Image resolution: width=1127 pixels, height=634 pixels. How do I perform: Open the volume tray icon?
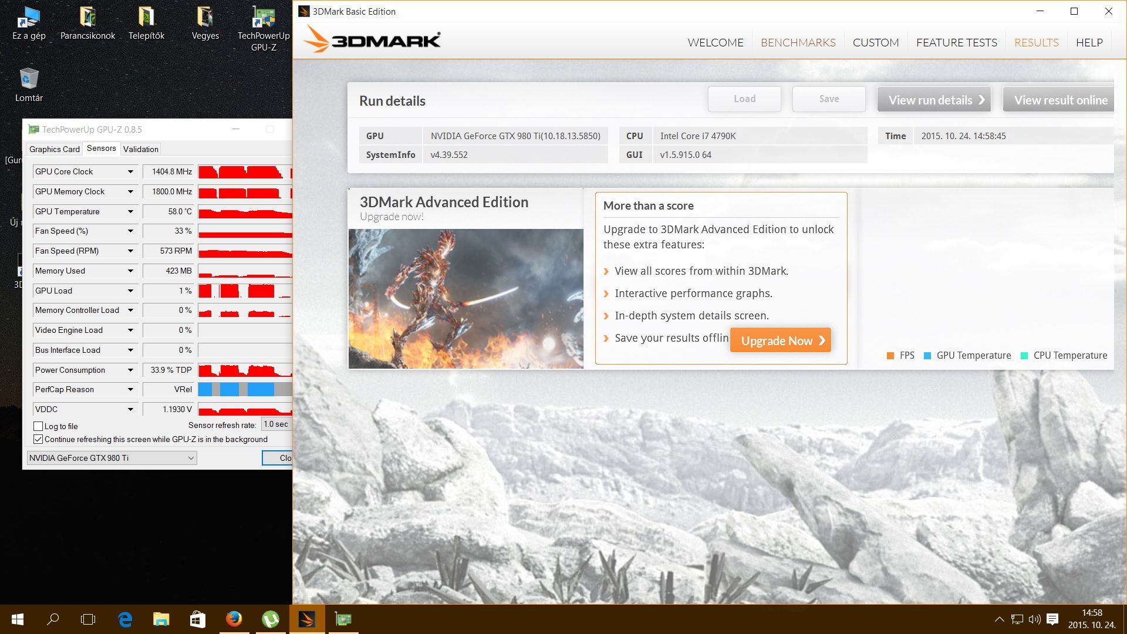1034,619
